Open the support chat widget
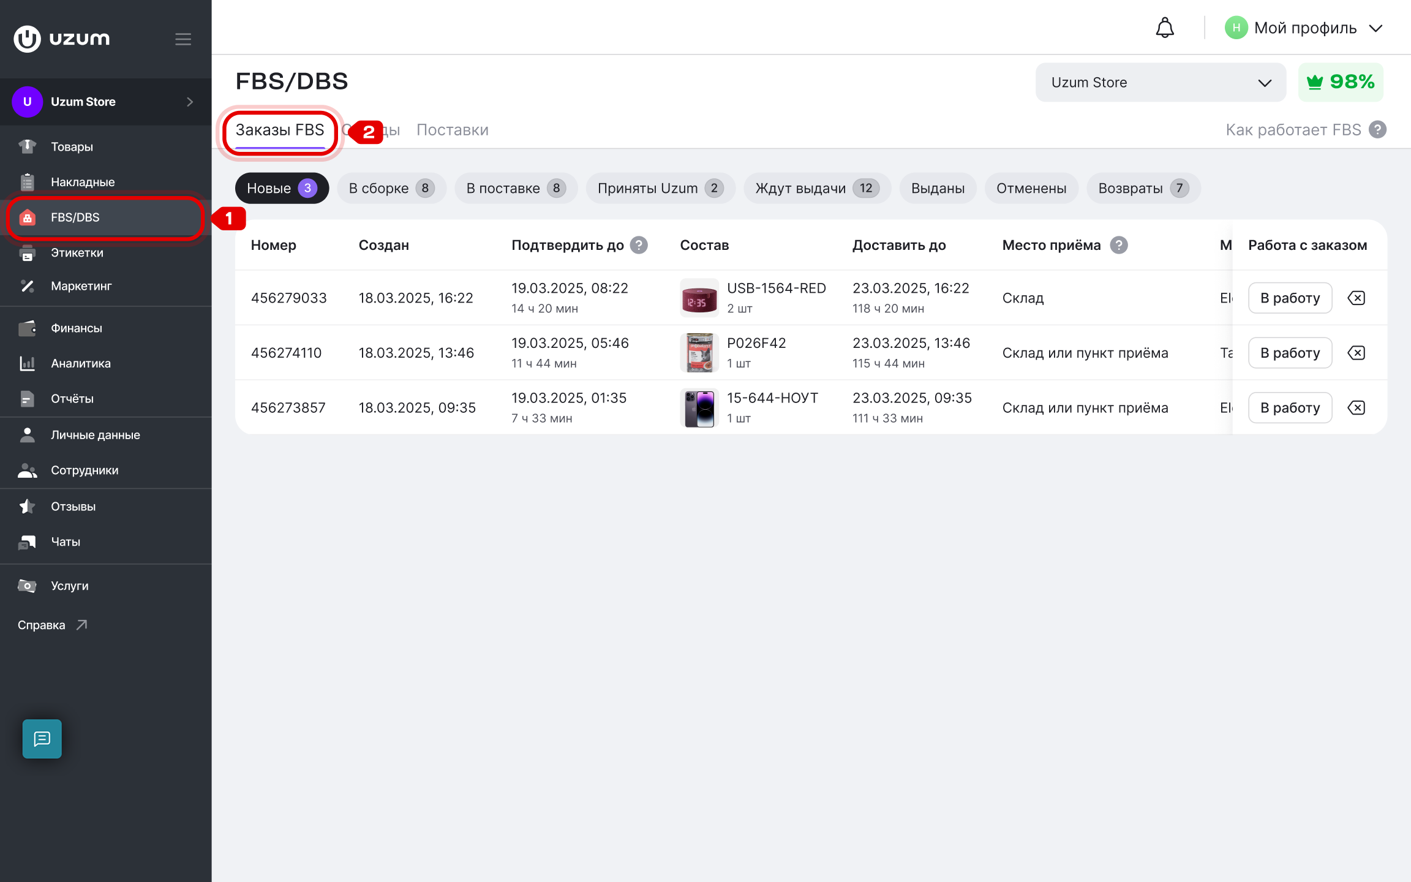Image resolution: width=1411 pixels, height=882 pixels. (x=42, y=739)
